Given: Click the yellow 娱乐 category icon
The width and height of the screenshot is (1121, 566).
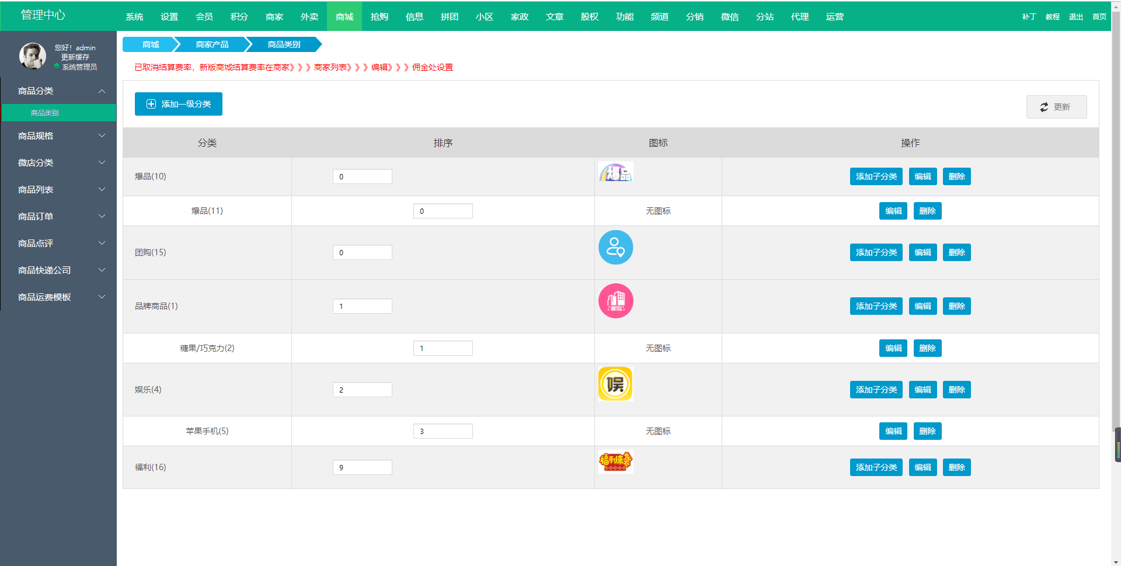Looking at the screenshot, I should click(x=615, y=384).
